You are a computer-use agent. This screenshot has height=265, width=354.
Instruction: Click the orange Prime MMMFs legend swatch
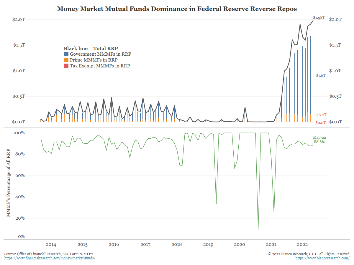point(66,60)
